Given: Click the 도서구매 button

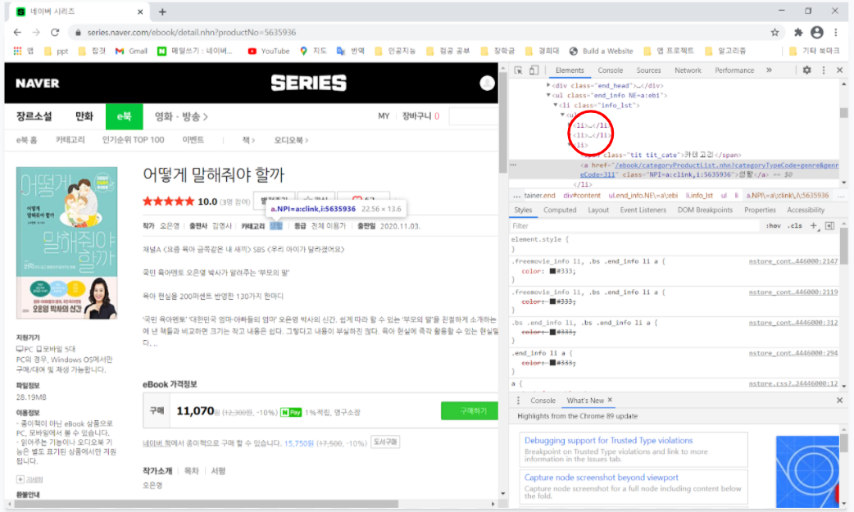Looking at the screenshot, I should [x=385, y=442].
